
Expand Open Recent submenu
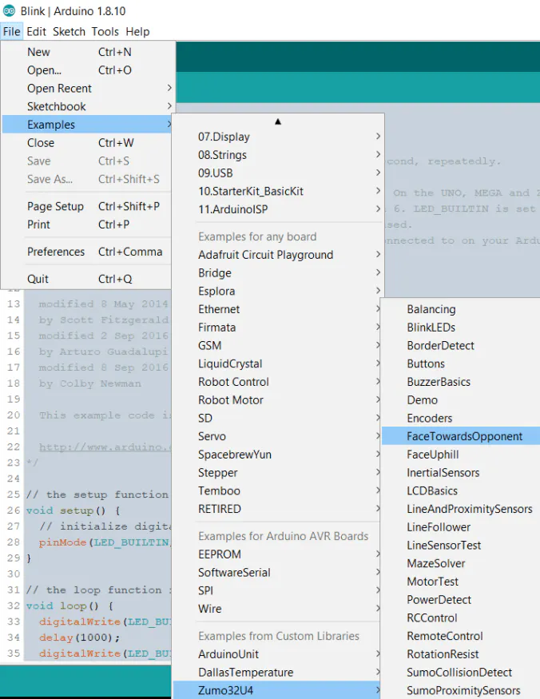(87, 88)
